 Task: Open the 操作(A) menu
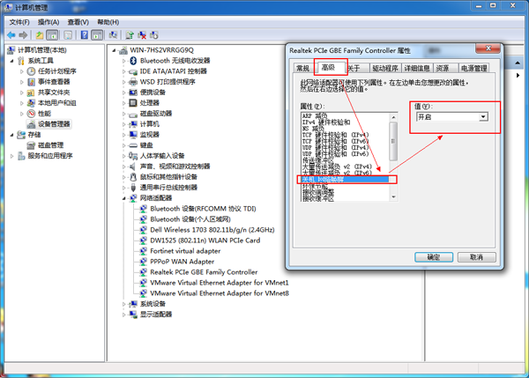50,21
